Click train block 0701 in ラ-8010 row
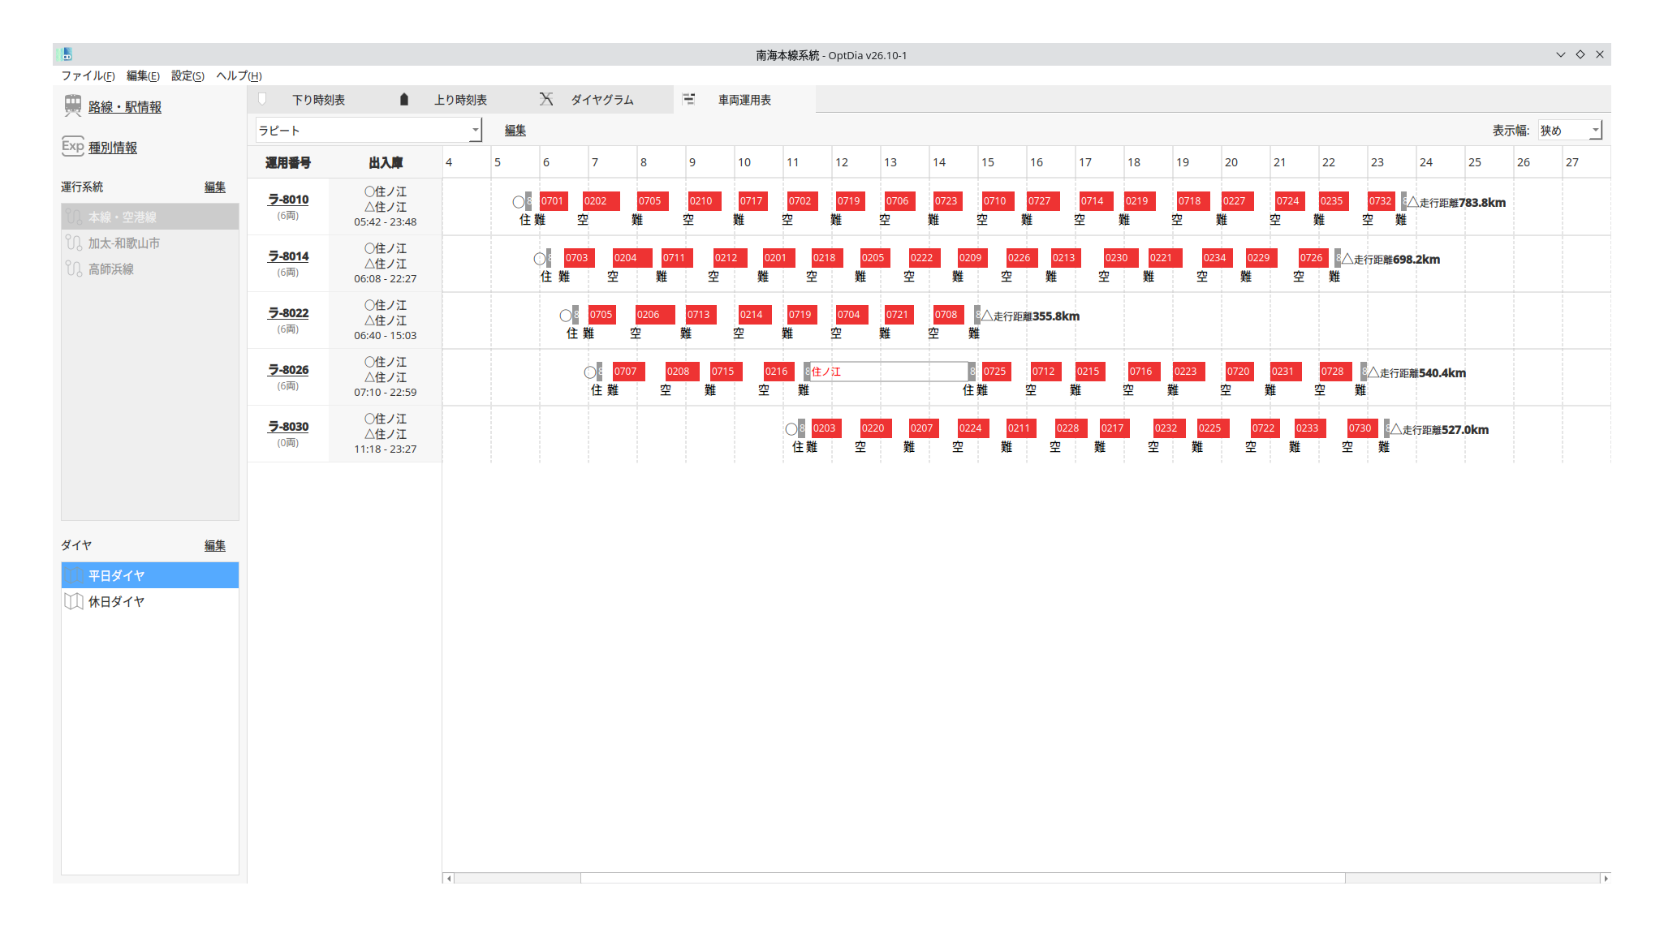This screenshot has width=1664, height=946. [554, 200]
